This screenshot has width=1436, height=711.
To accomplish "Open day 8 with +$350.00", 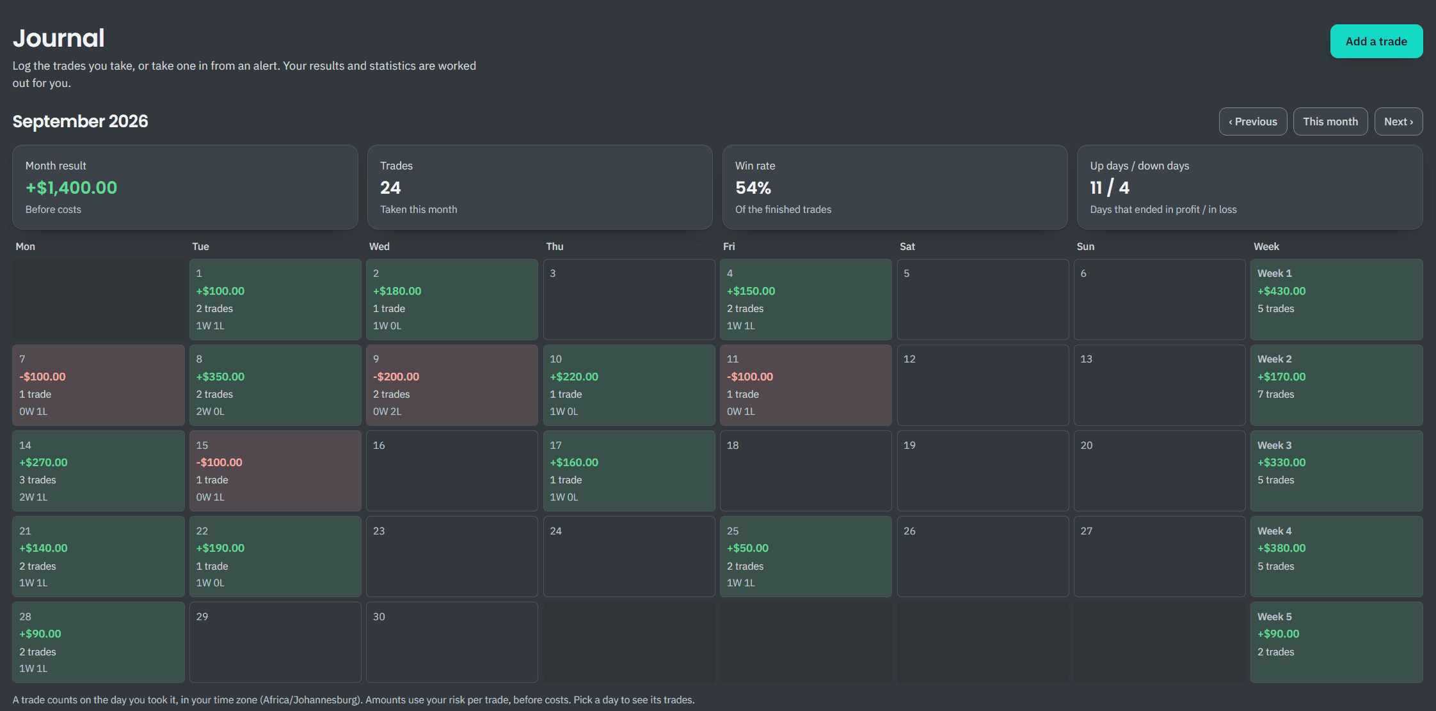I will click(x=275, y=386).
